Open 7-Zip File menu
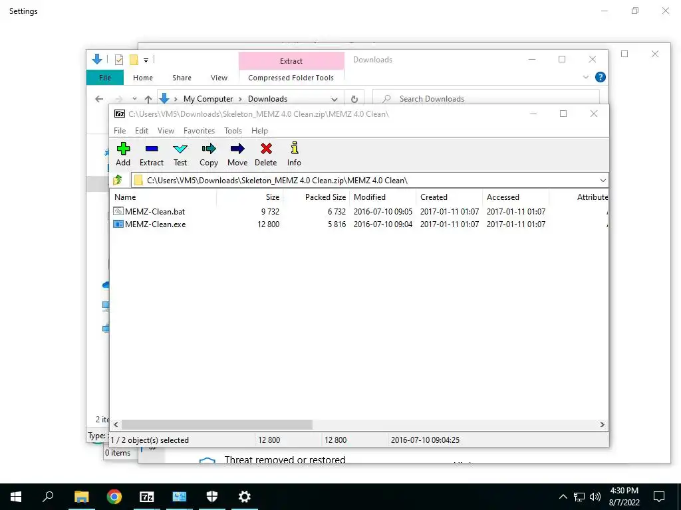 pyautogui.click(x=120, y=131)
